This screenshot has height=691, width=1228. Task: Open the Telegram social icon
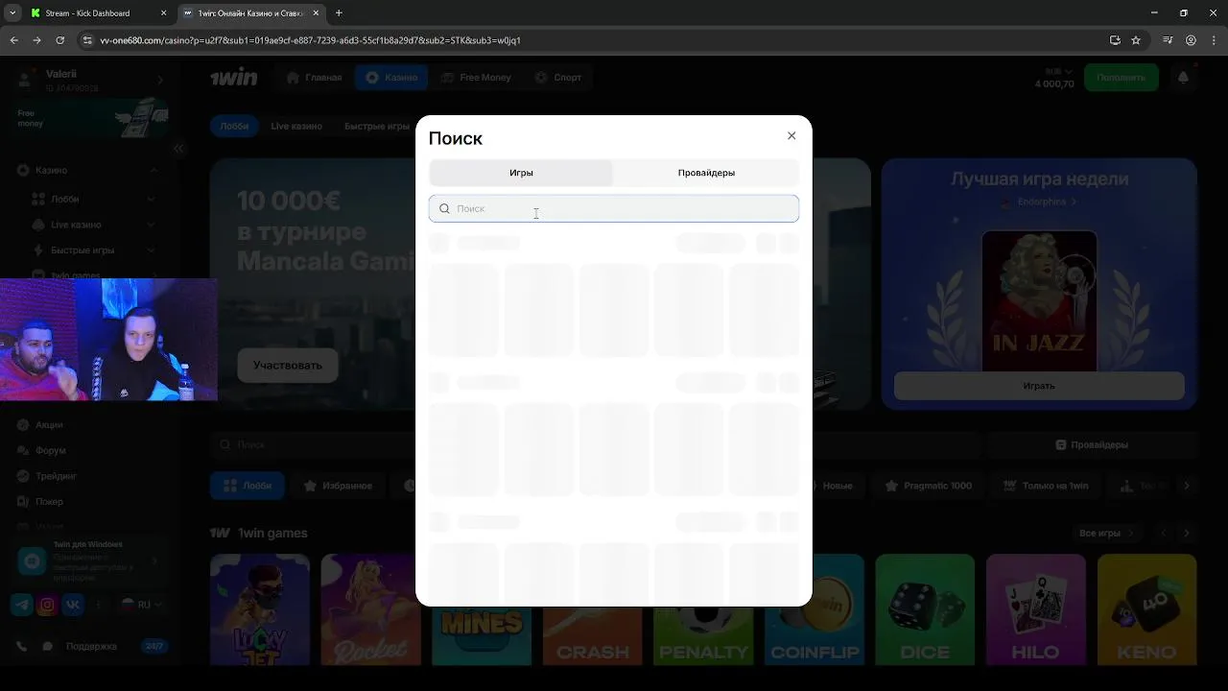[x=21, y=605]
